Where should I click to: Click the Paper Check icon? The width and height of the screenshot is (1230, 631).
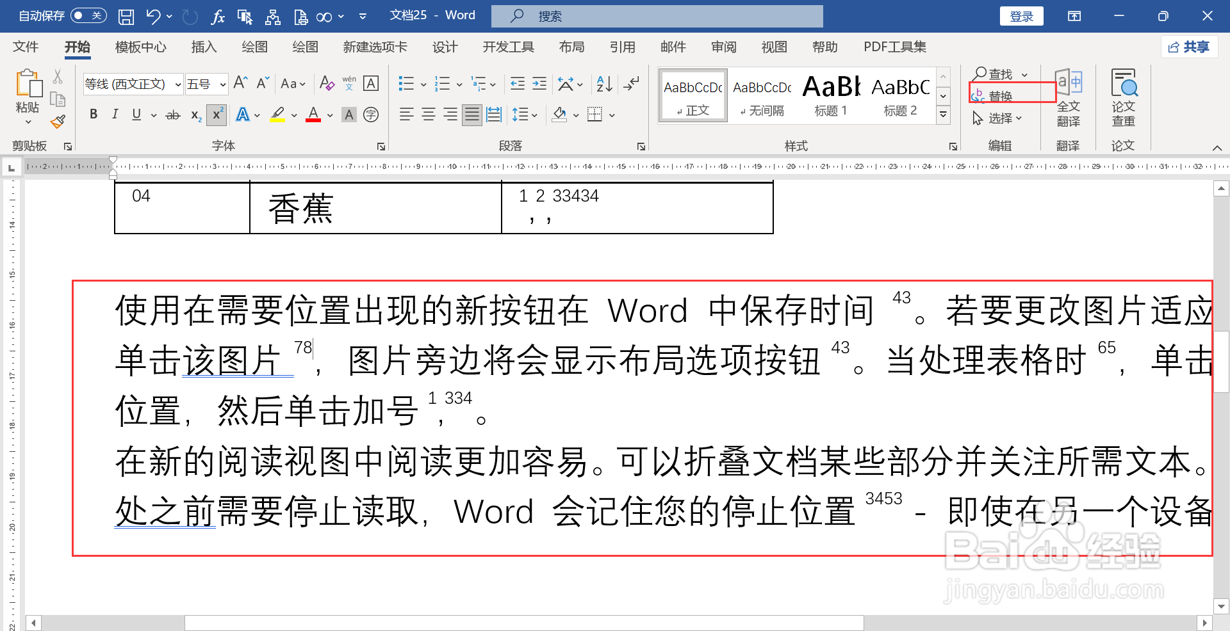[x=1124, y=97]
